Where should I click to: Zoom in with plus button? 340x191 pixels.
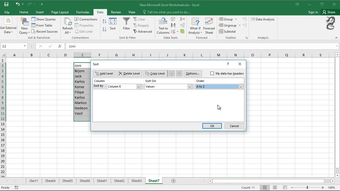point(322,188)
